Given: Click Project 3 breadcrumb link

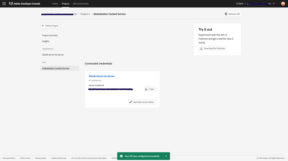Looking at the screenshot, I should [x=85, y=14].
